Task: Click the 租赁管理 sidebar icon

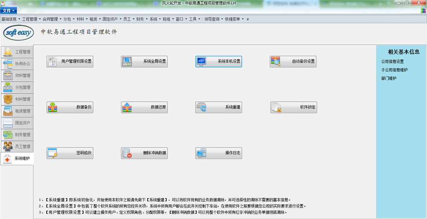Action: click(x=8, y=111)
